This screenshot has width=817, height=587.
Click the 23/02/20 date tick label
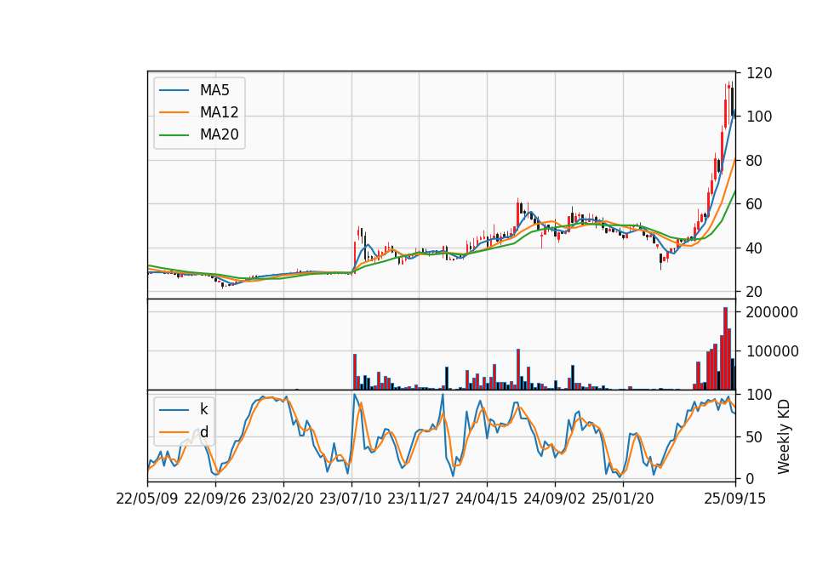283,499
